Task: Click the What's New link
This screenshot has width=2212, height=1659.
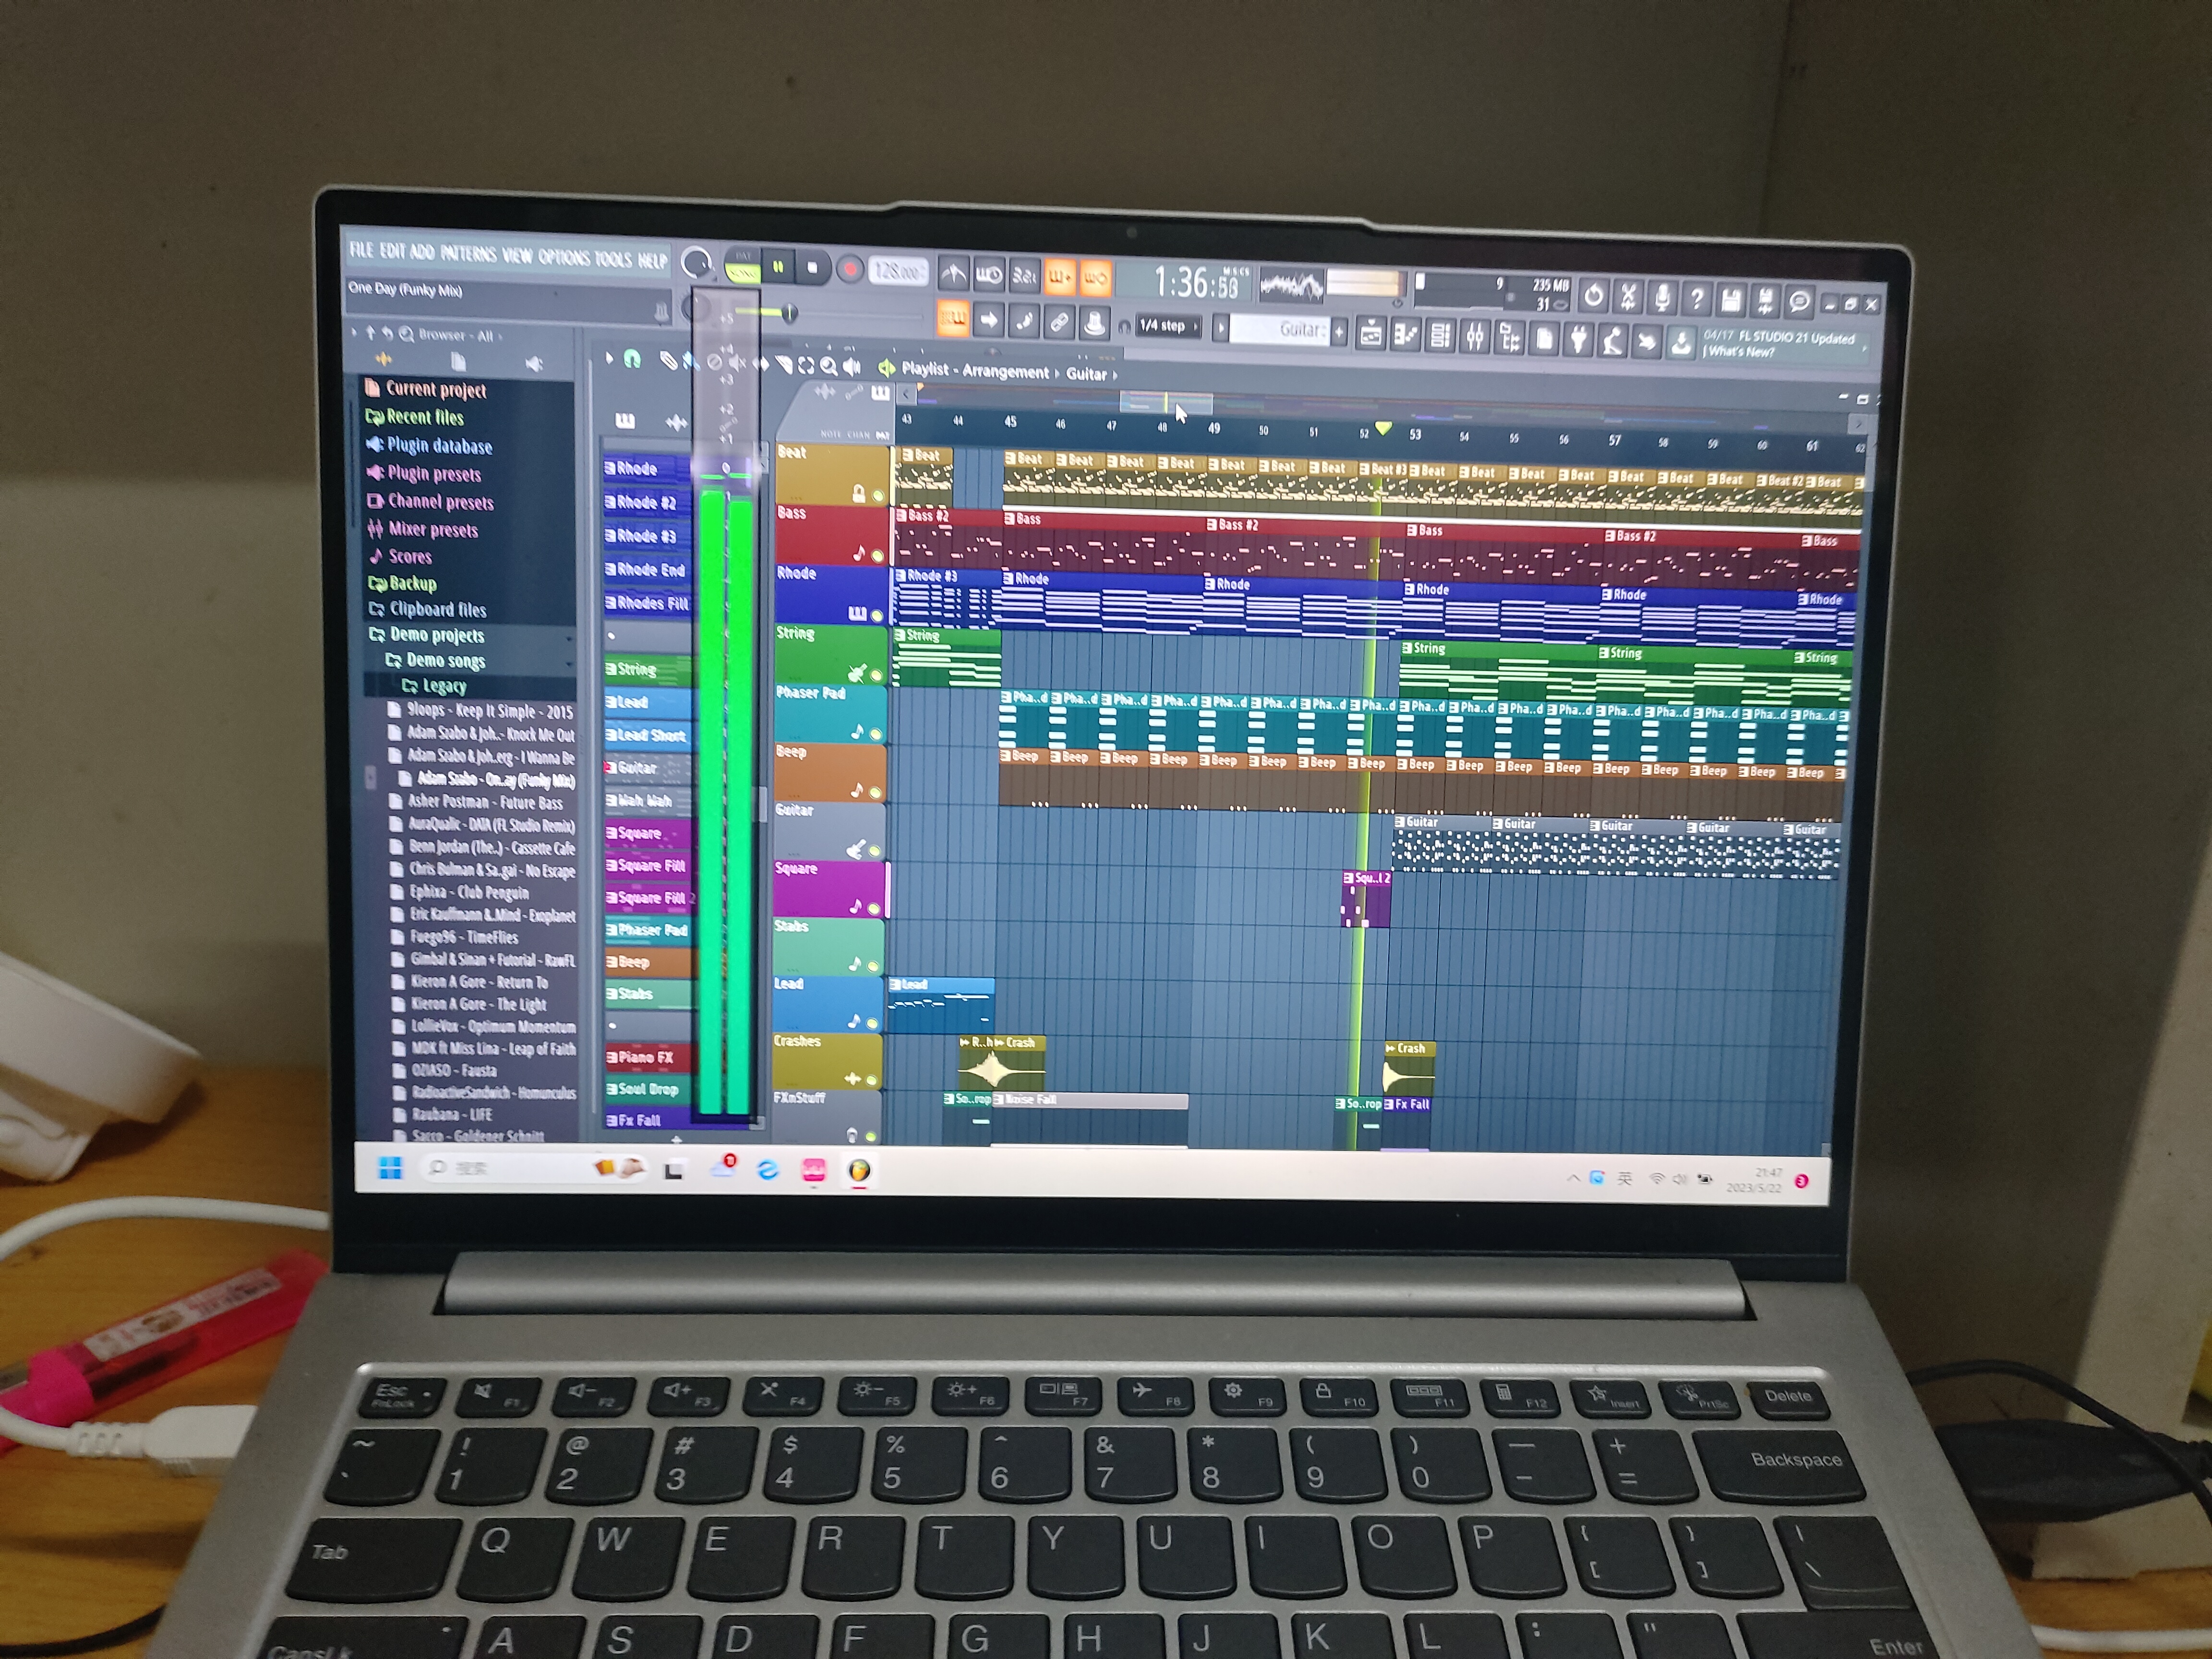Action: tap(1740, 352)
